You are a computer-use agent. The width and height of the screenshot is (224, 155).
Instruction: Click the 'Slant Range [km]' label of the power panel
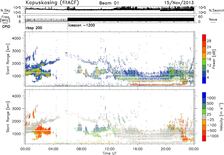[8, 59]
